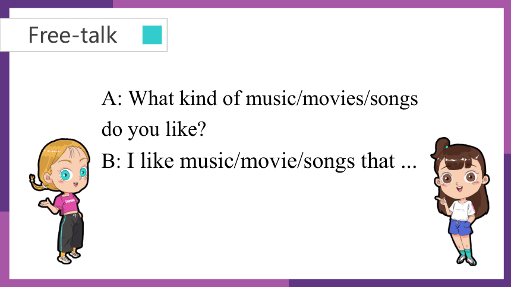Click the blonde girl's outstretched hand

pos(46,203)
